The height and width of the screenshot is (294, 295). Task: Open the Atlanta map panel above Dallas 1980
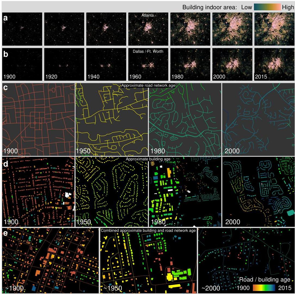click(x=190, y=29)
